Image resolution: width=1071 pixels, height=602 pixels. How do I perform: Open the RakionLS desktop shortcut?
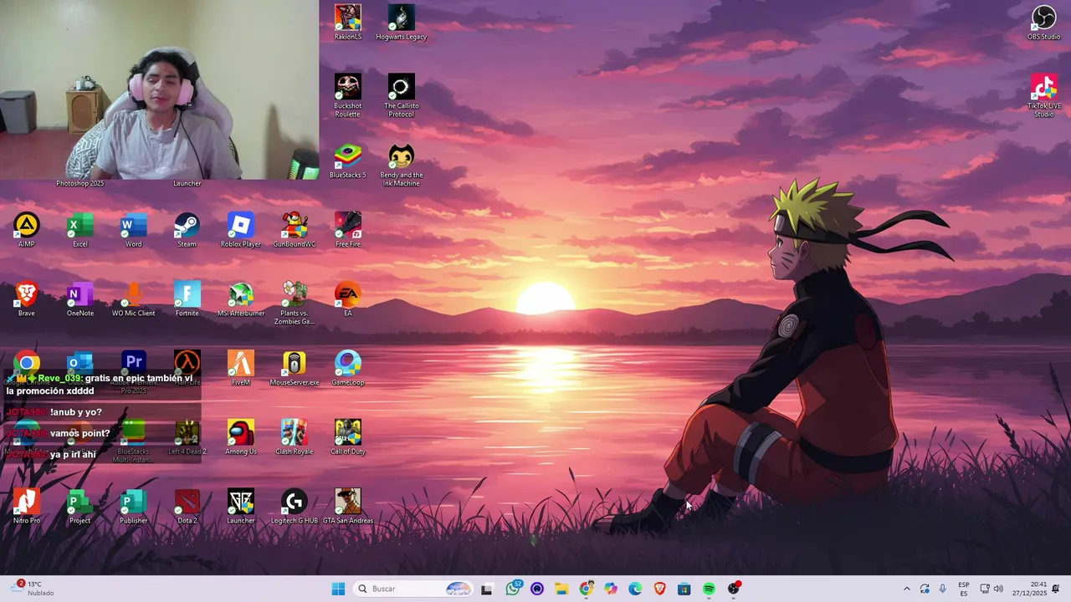click(348, 23)
